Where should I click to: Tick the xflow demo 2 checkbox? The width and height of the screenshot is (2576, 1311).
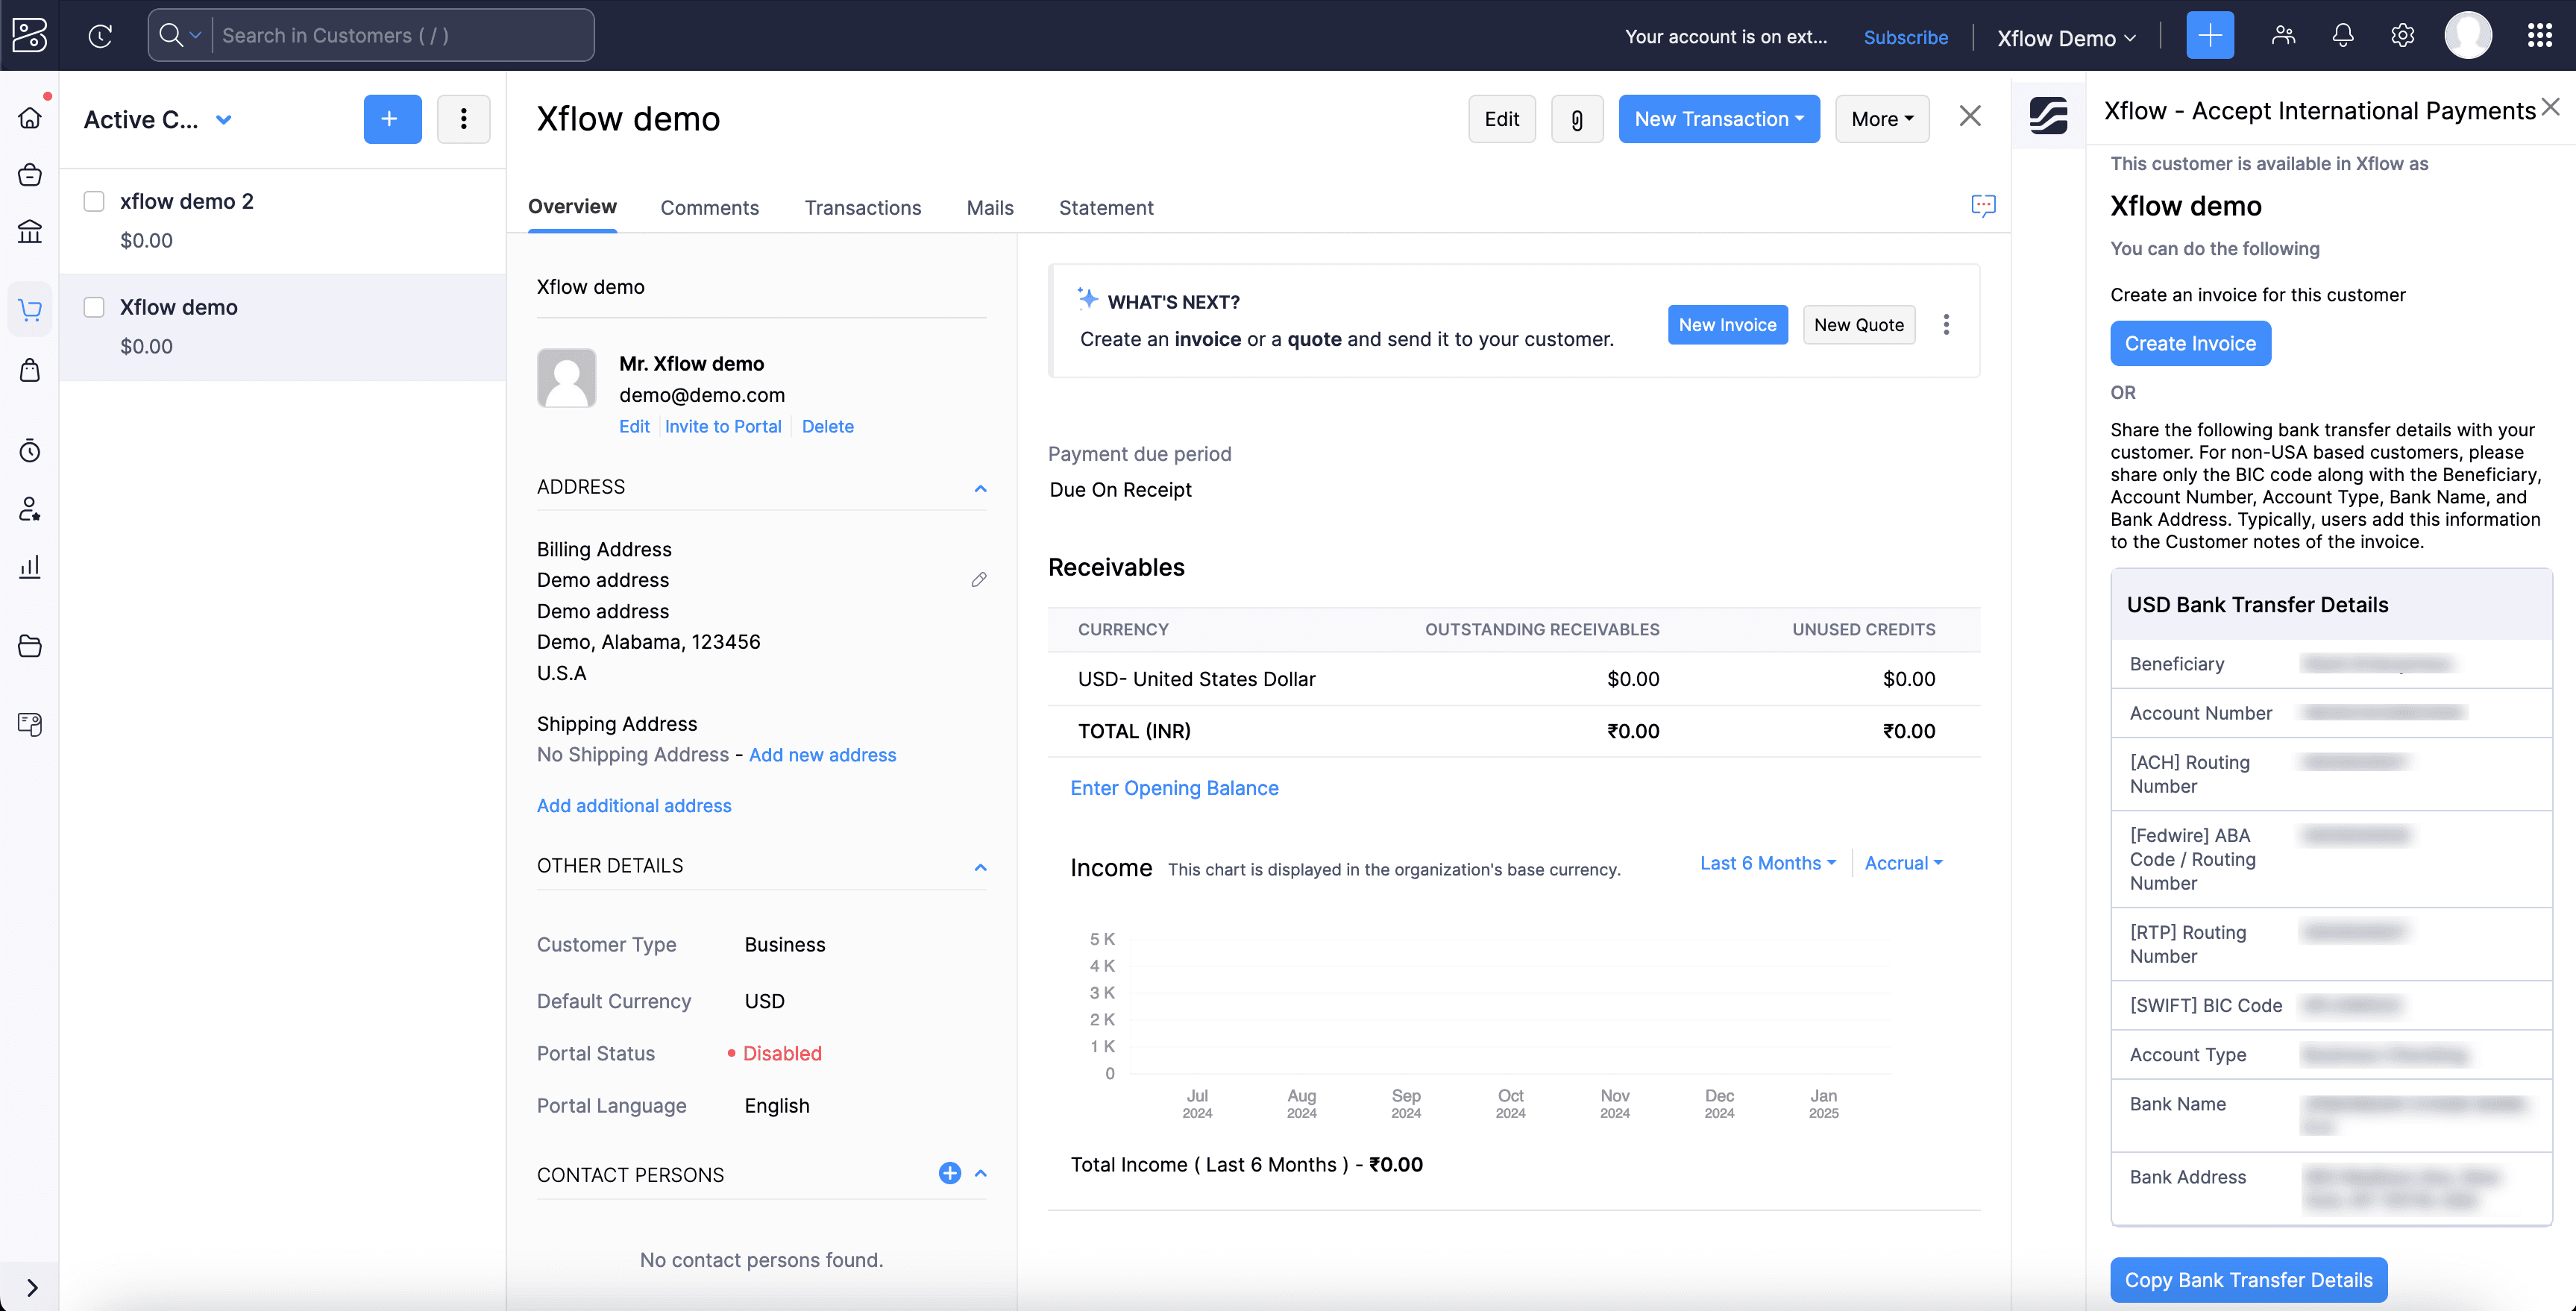pos(94,201)
